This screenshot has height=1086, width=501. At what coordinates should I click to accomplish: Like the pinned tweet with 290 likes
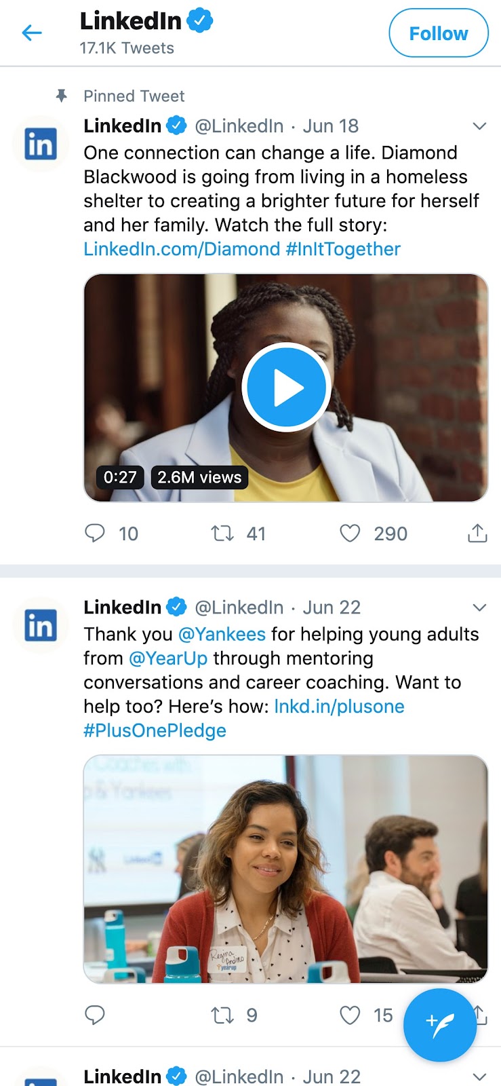tap(350, 533)
